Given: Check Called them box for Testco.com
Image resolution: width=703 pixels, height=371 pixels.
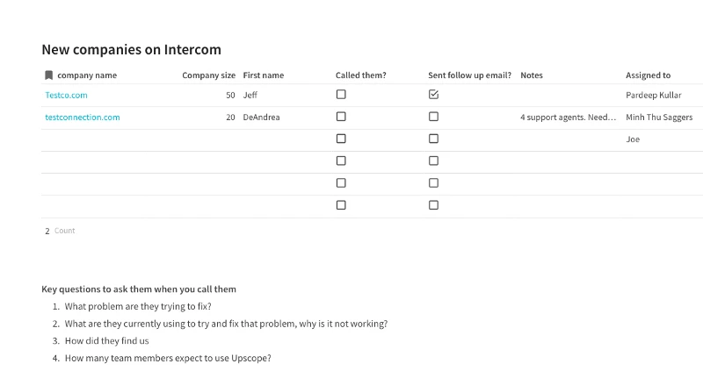Looking at the screenshot, I should 341,95.
